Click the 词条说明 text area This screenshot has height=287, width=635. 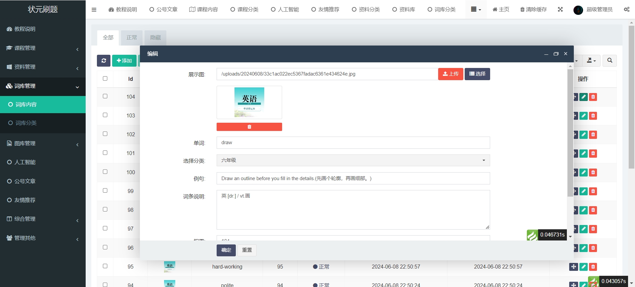click(x=353, y=210)
